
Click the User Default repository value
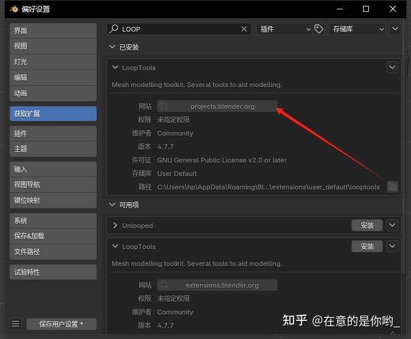click(x=177, y=174)
